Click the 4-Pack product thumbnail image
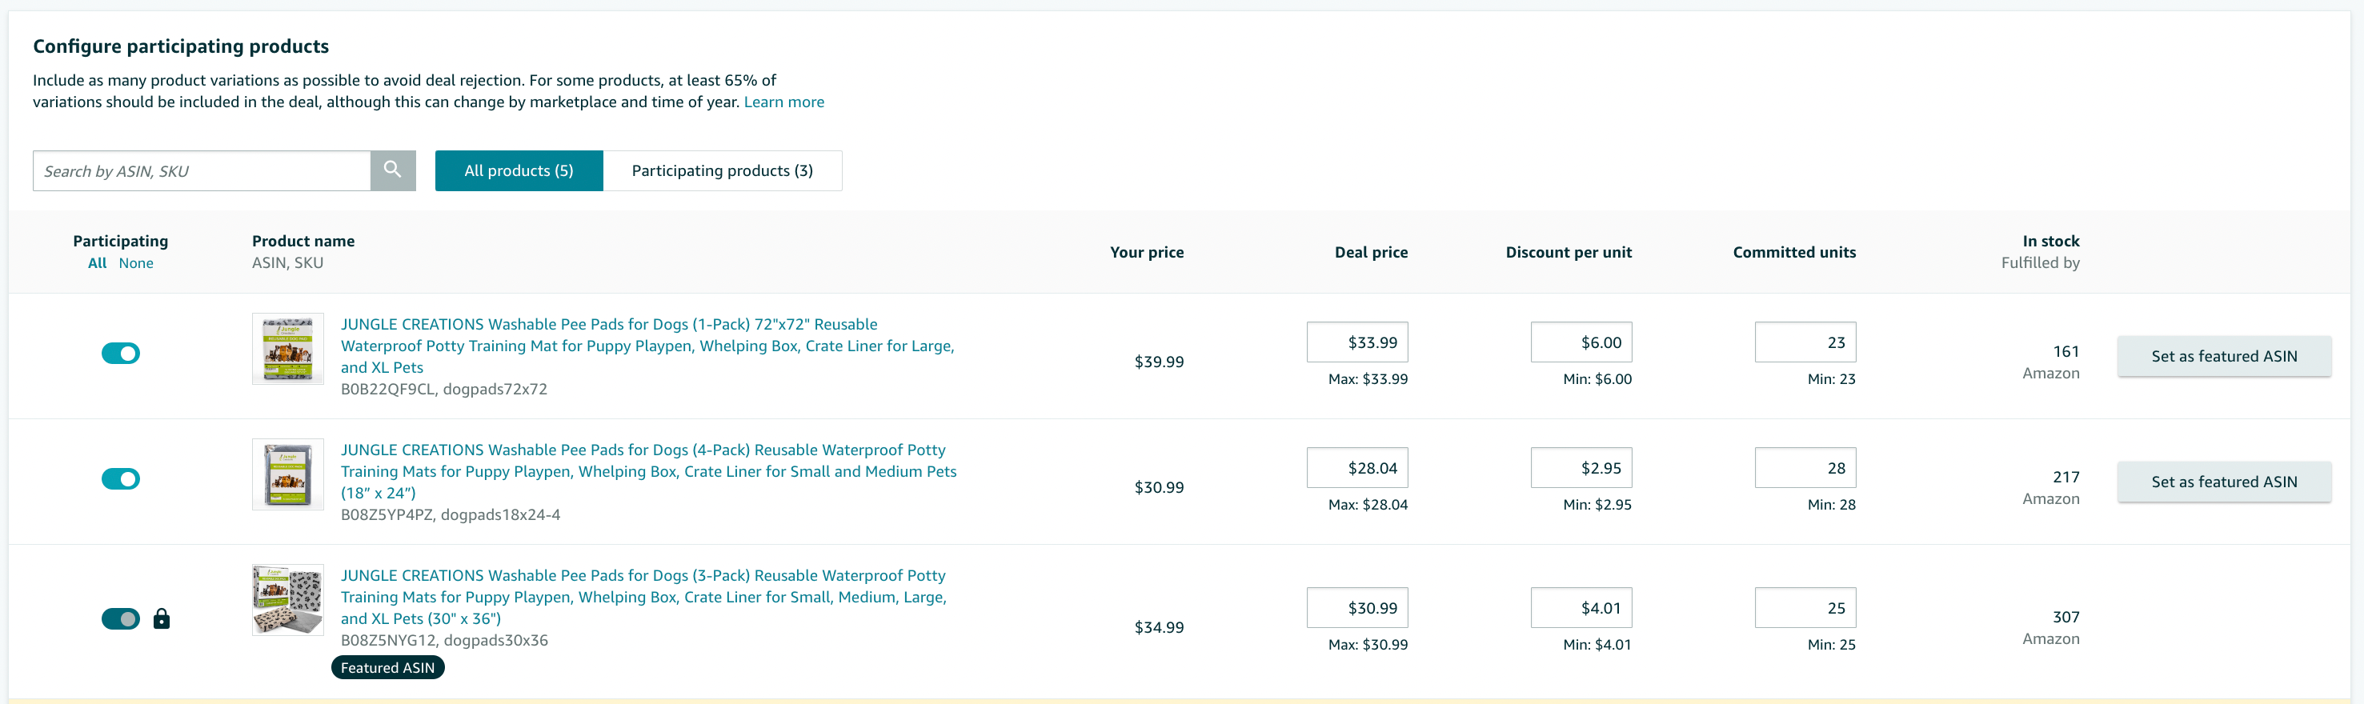This screenshot has height=704, width=2364. click(287, 474)
